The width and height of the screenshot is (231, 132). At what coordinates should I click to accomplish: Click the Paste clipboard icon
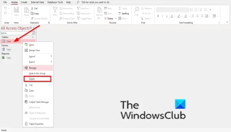tap(26, 10)
